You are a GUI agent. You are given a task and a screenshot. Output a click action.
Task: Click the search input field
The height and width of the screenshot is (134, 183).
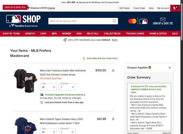[81, 21]
